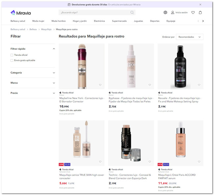214x195 pixels.
Task: Open Belleza y salud menu
Action: 18,21
